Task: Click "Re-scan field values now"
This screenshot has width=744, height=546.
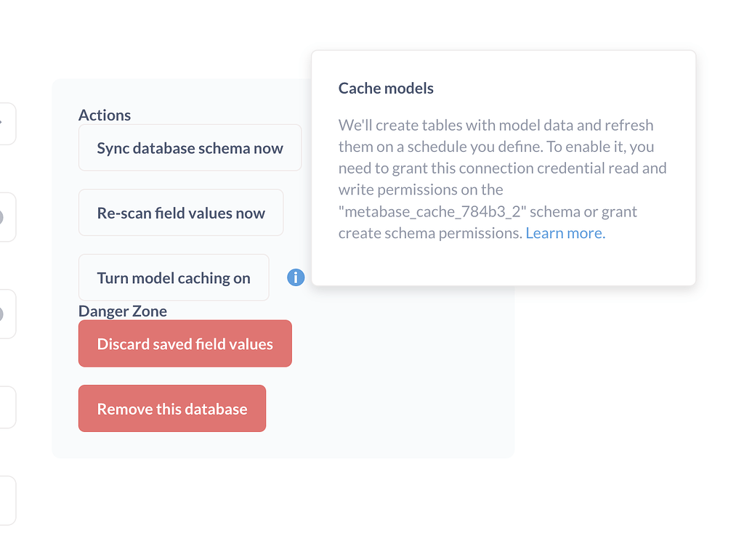Action: click(x=180, y=212)
